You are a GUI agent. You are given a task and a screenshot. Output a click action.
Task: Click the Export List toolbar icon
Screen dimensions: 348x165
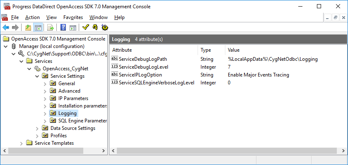[x=51, y=27]
